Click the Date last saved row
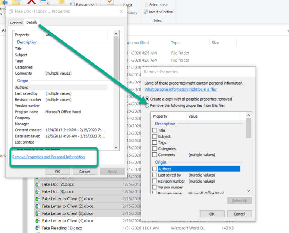 tap(61, 136)
